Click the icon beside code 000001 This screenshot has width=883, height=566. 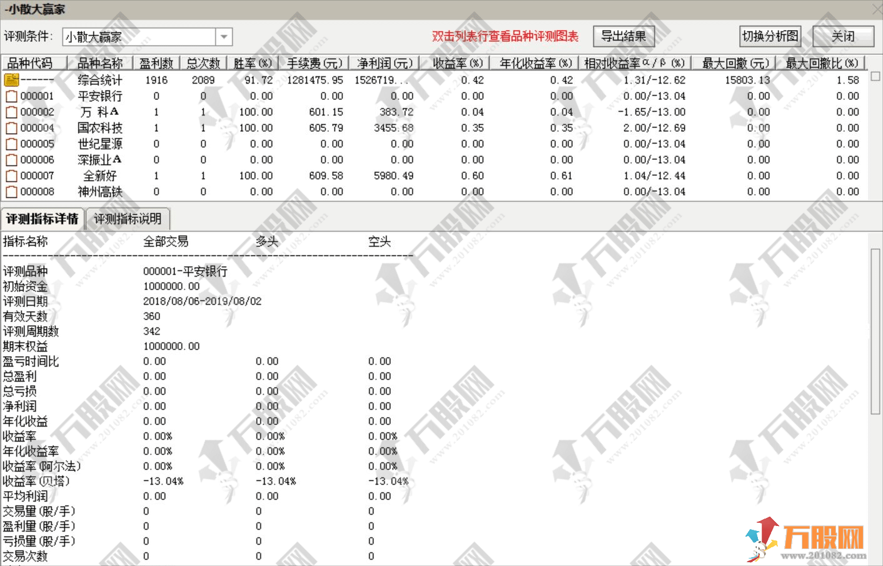(x=11, y=96)
